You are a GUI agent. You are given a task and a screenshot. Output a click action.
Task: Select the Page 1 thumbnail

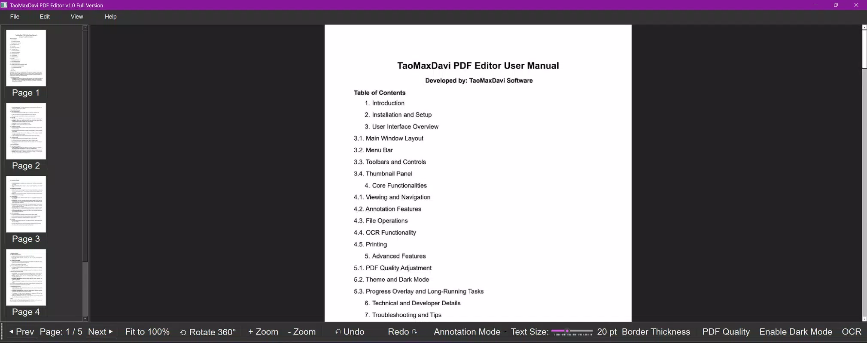pyautogui.click(x=26, y=63)
